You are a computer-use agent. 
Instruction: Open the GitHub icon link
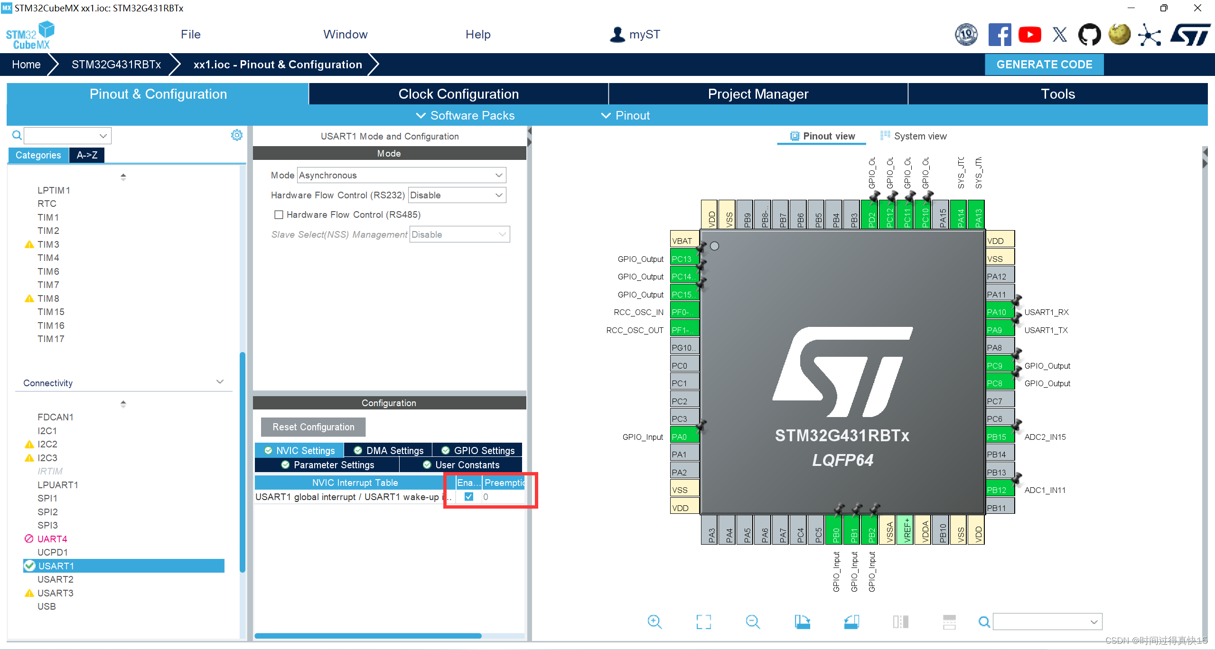click(x=1089, y=35)
